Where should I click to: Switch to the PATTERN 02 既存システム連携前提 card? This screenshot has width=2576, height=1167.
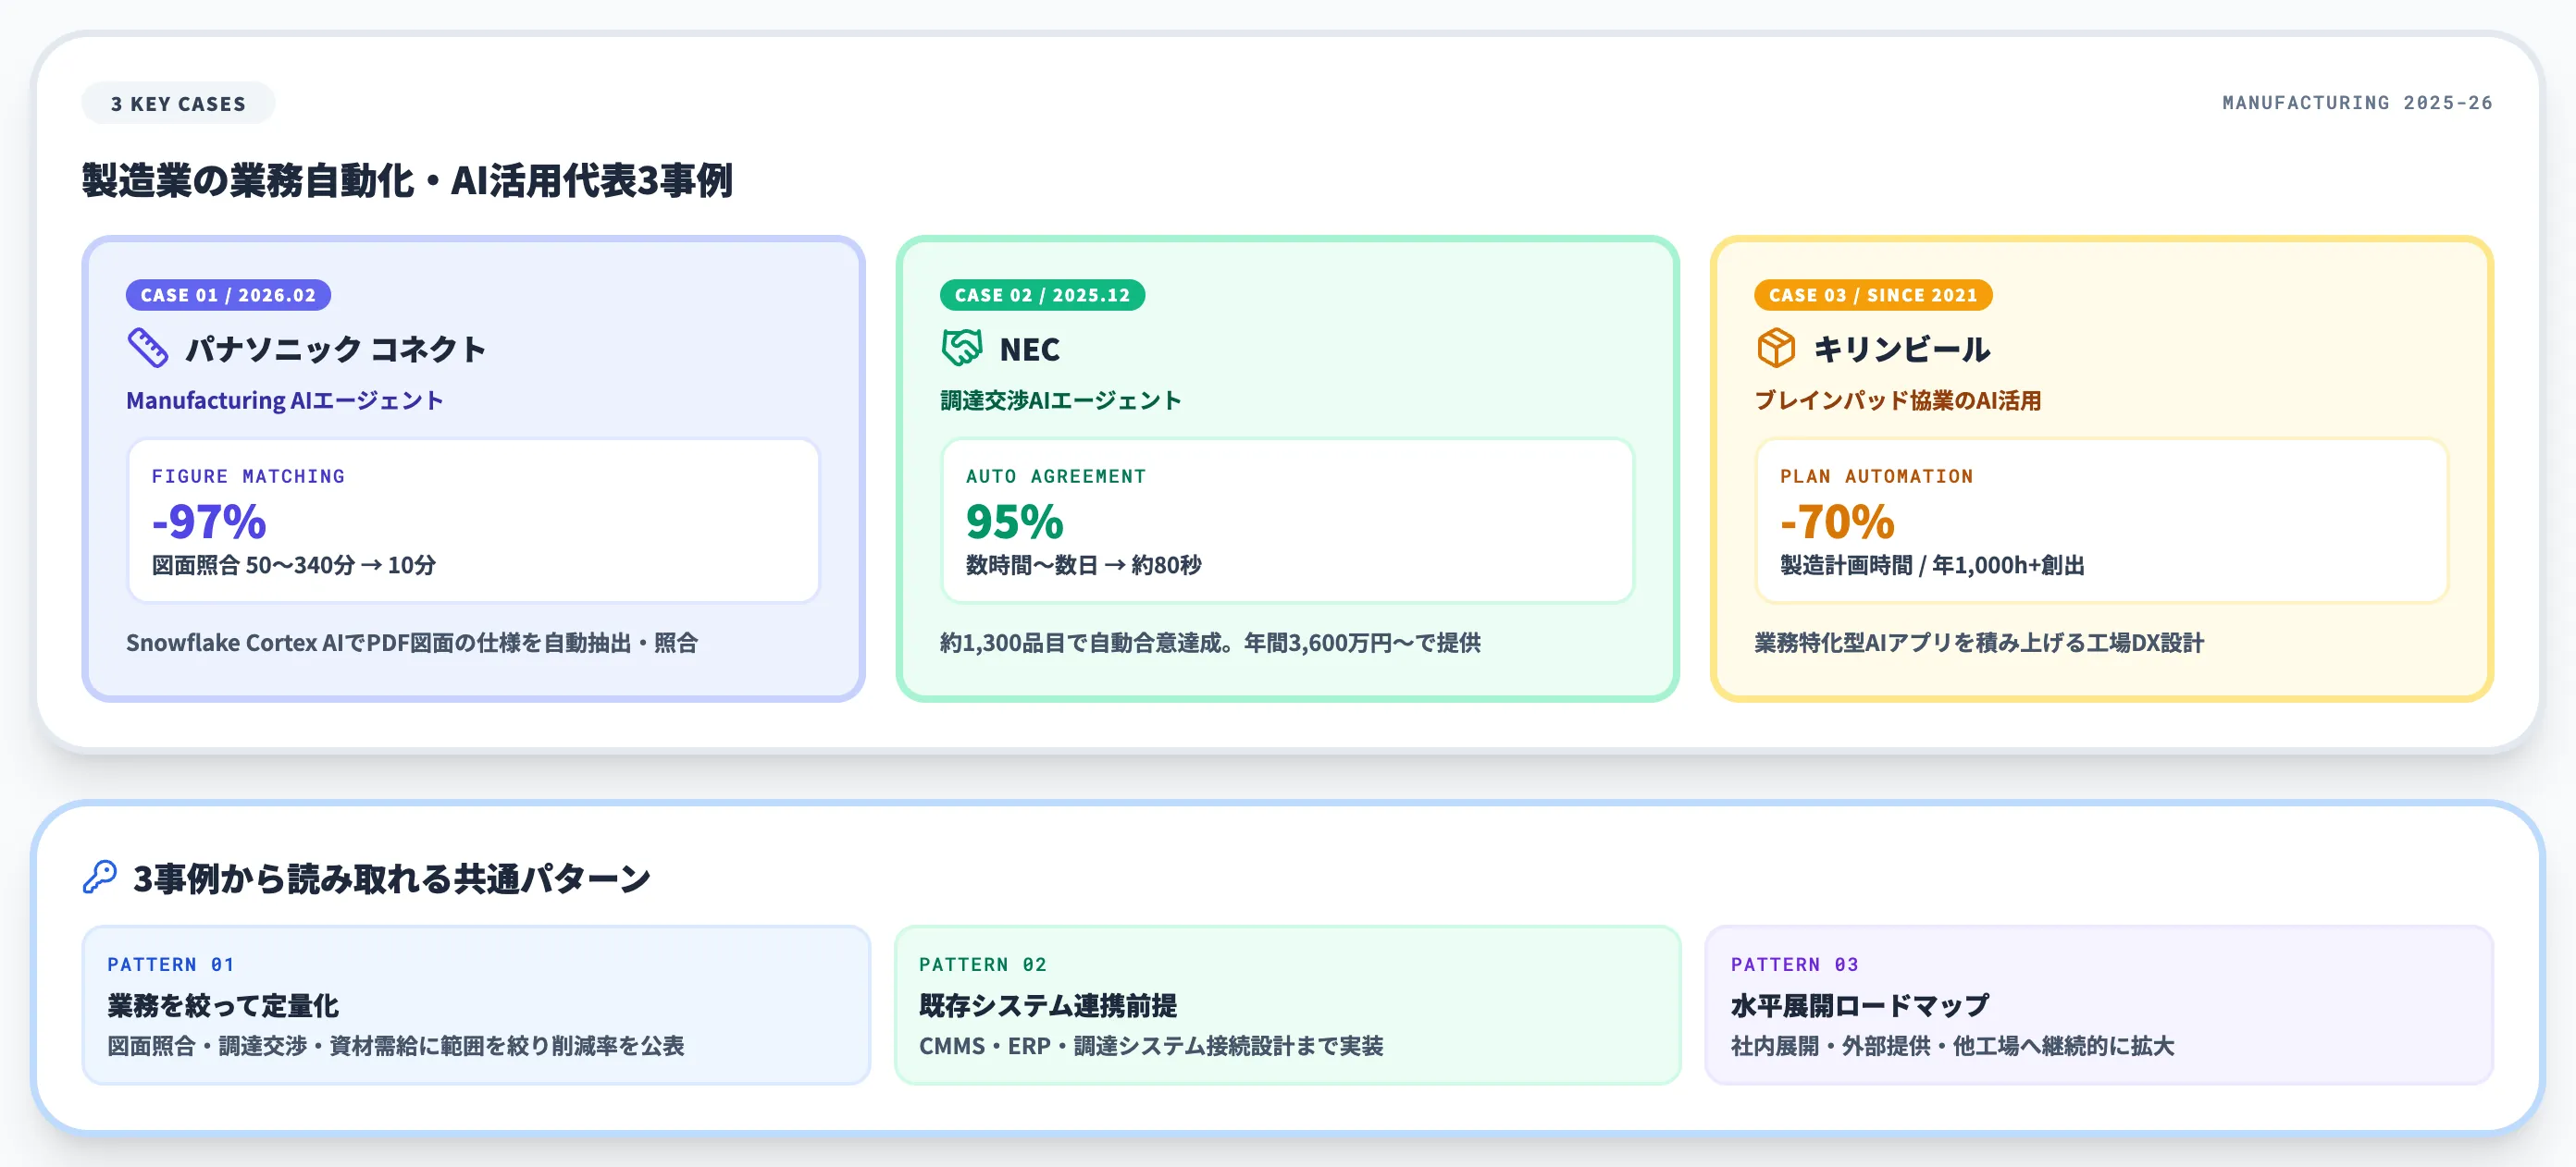[1290, 1005]
